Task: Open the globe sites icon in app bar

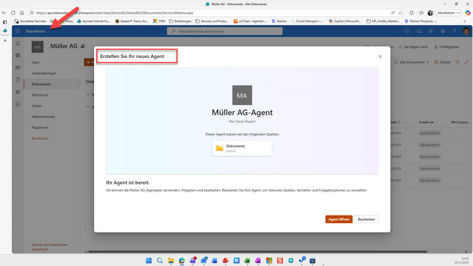Action: tap(18, 55)
